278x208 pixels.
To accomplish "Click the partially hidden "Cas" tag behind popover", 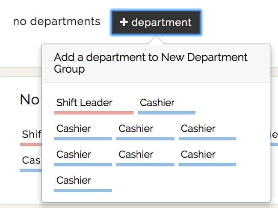I will coord(31,160).
